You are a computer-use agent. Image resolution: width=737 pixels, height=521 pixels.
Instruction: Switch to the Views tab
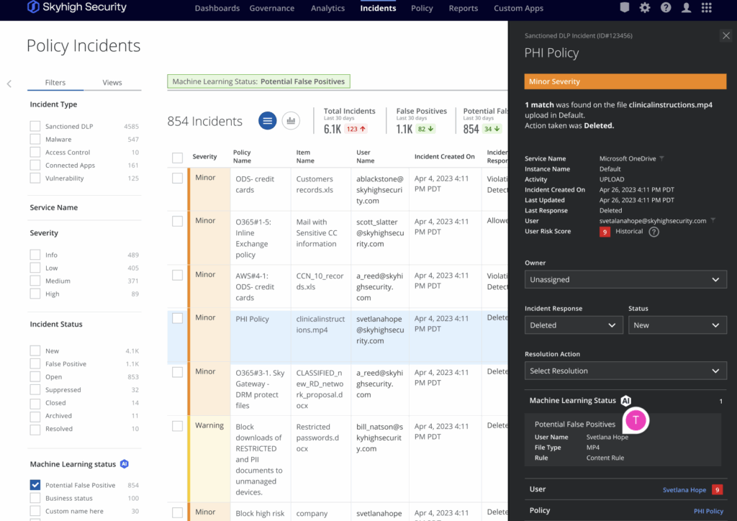(x=112, y=83)
